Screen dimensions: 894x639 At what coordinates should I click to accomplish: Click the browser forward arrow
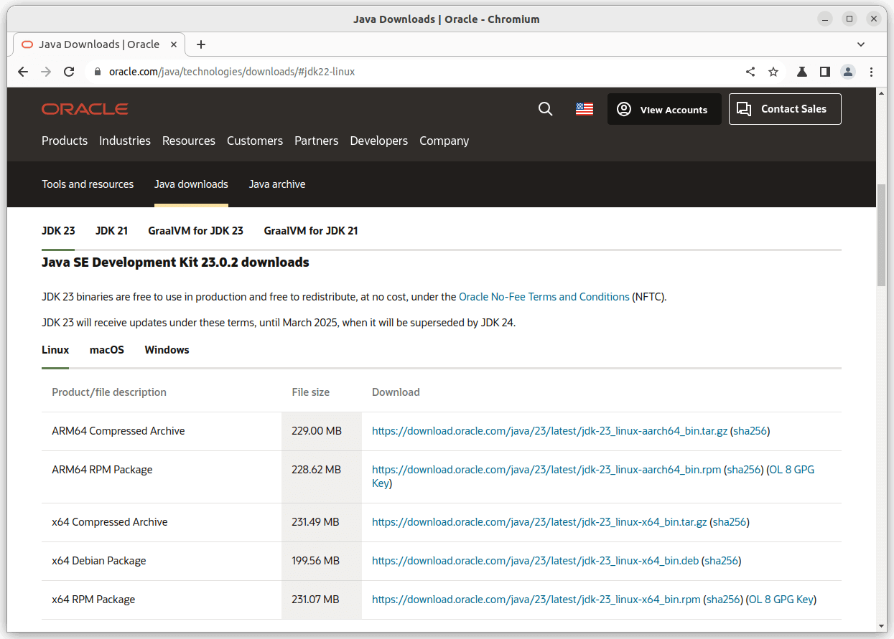click(46, 72)
